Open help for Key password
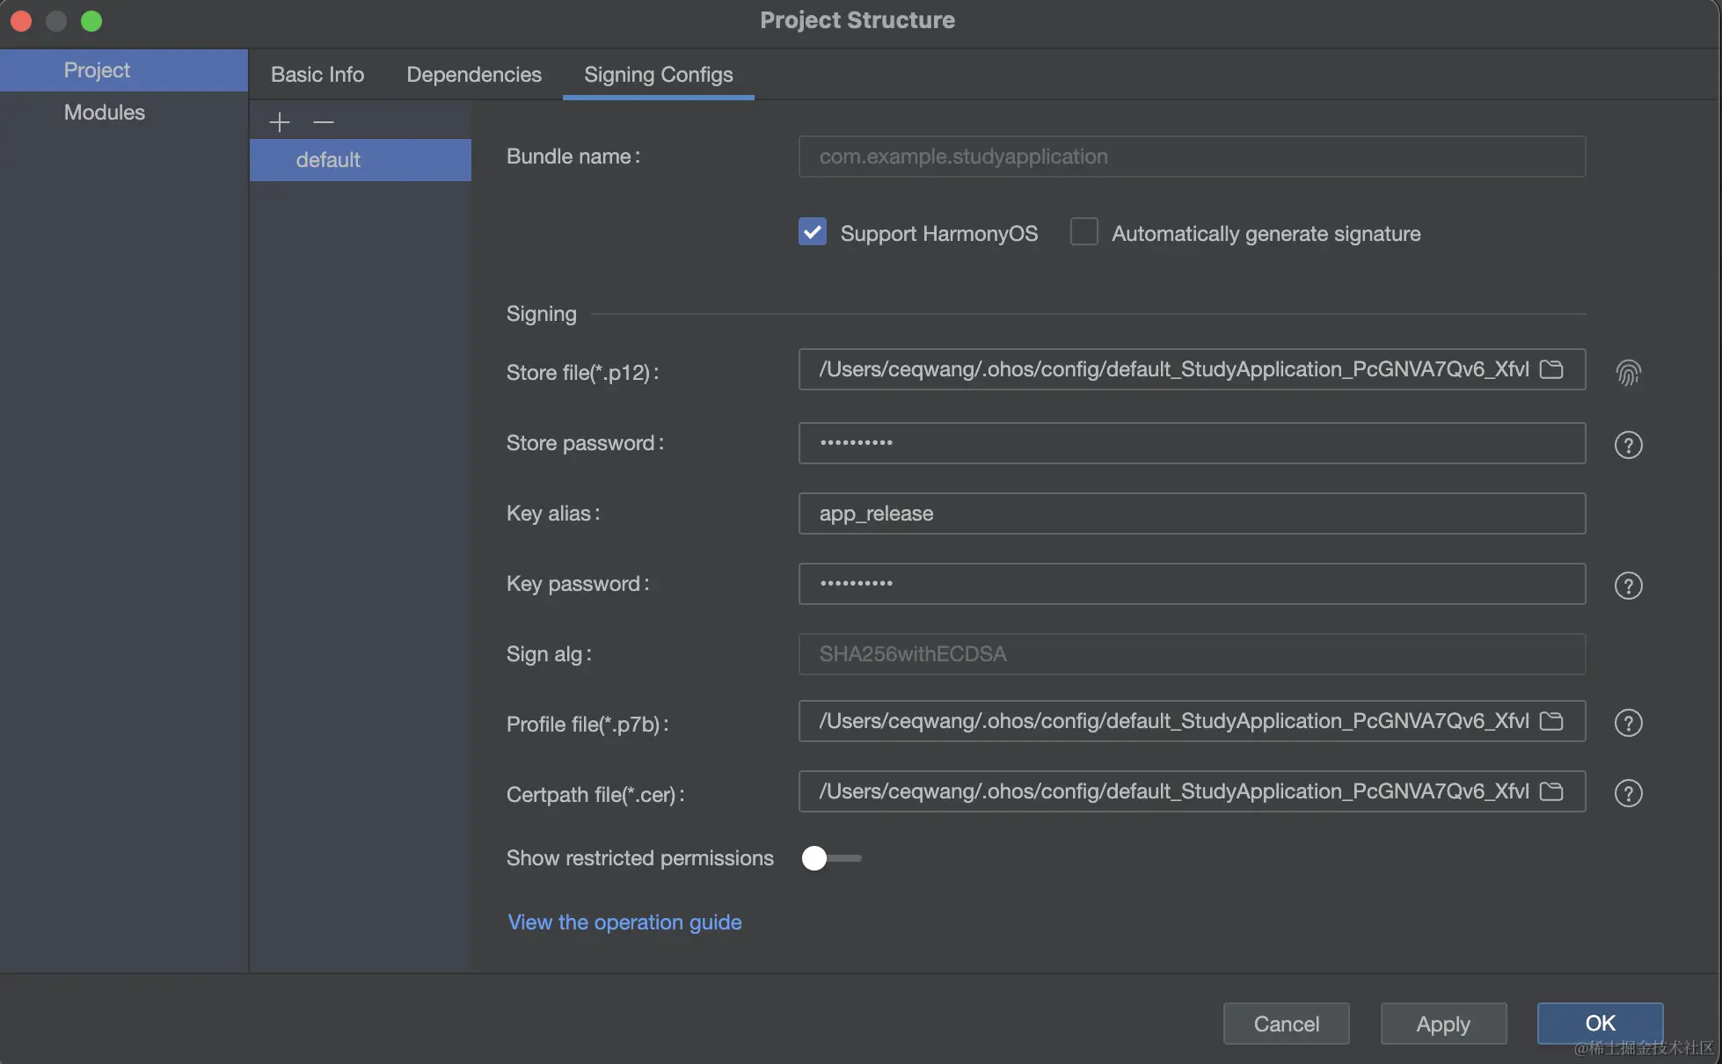Screen dimensions: 1722x1064 (1628, 586)
